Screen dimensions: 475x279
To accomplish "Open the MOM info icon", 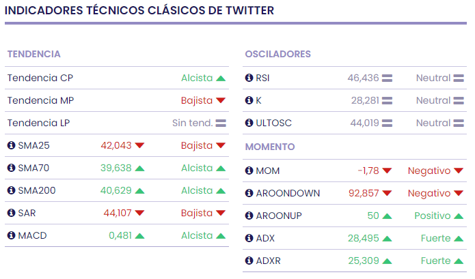I will click(x=249, y=171).
